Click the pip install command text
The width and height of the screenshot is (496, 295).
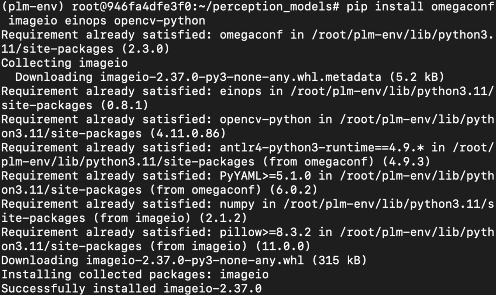pyautogui.click(x=420, y=7)
